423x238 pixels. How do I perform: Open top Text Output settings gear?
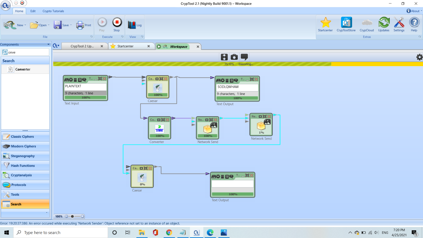pyautogui.click(x=223, y=80)
